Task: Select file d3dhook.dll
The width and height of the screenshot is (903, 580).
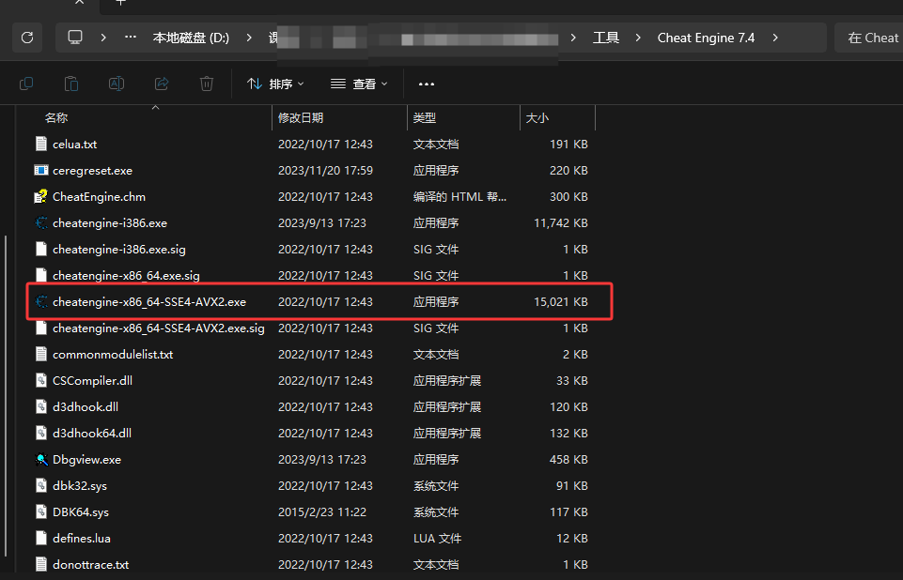Action: tap(86, 407)
